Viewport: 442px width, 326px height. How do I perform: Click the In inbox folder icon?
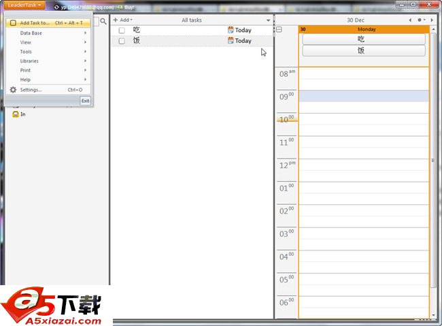[16, 114]
